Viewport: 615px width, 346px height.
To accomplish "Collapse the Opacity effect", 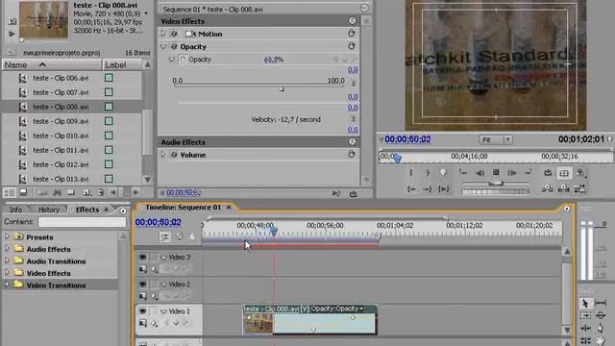I will [x=163, y=47].
